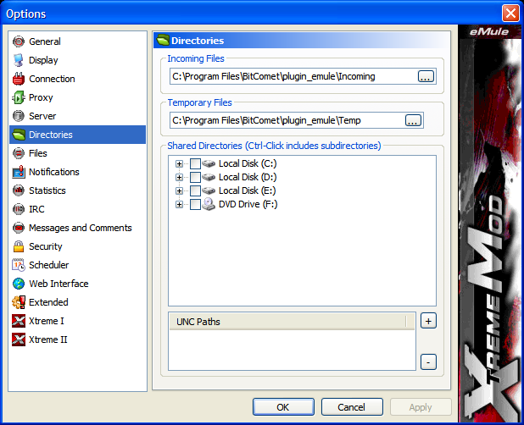Browse for the Incoming Files folder
The image size is (524, 425).
426,76
